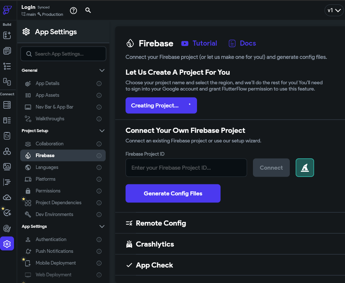Click the Walkthroughs settings item
Screen dimensions: 345x283
tap(63, 119)
